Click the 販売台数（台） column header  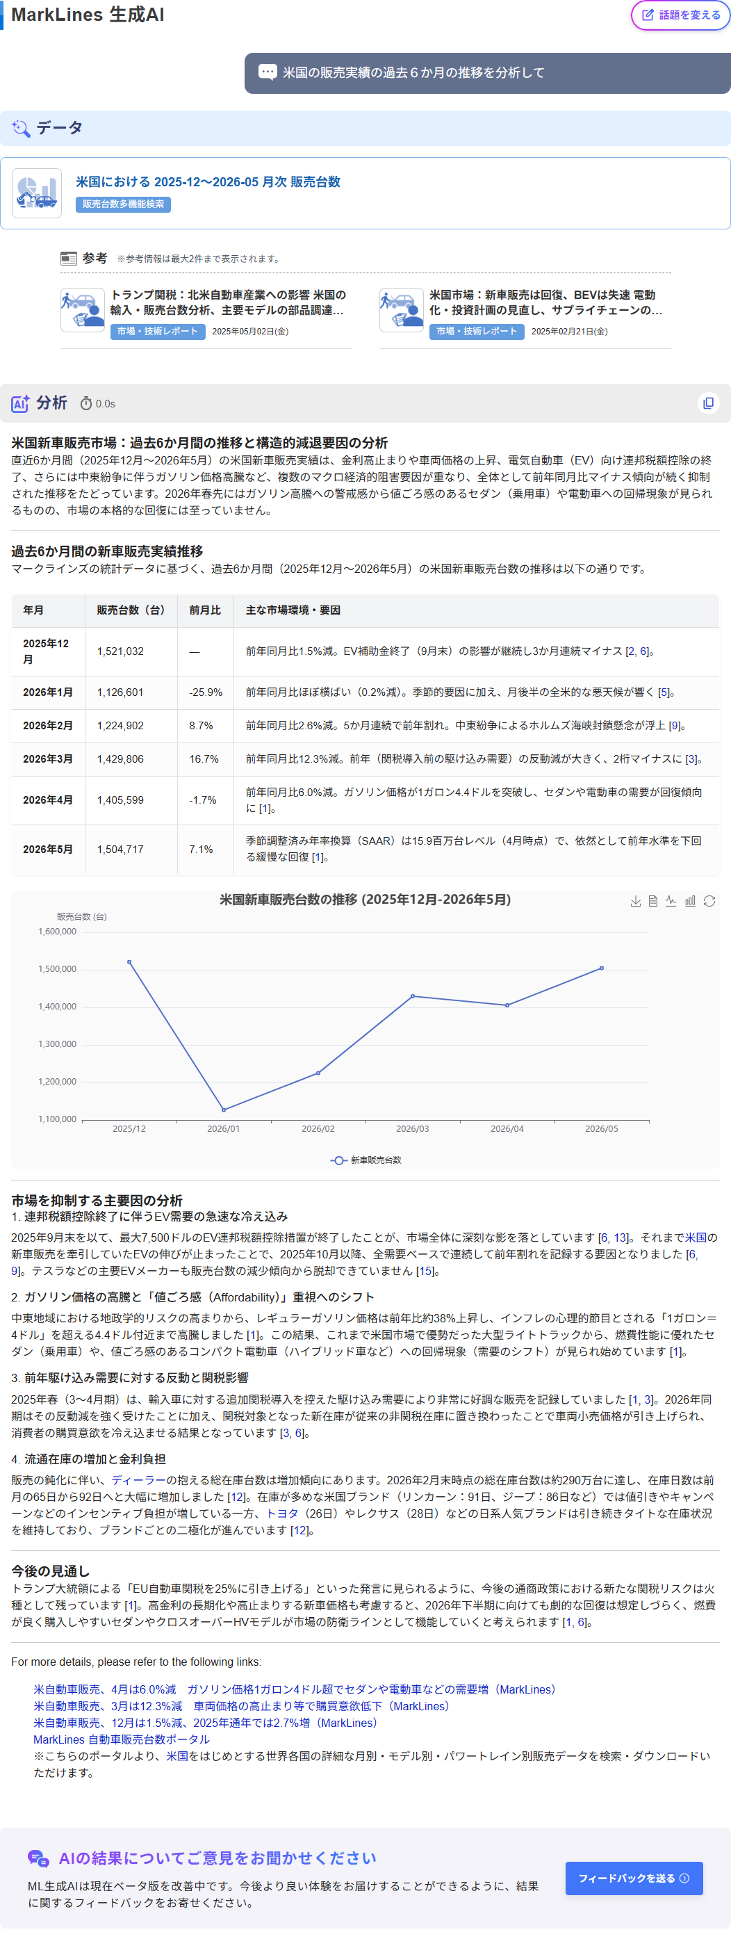(x=131, y=610)
